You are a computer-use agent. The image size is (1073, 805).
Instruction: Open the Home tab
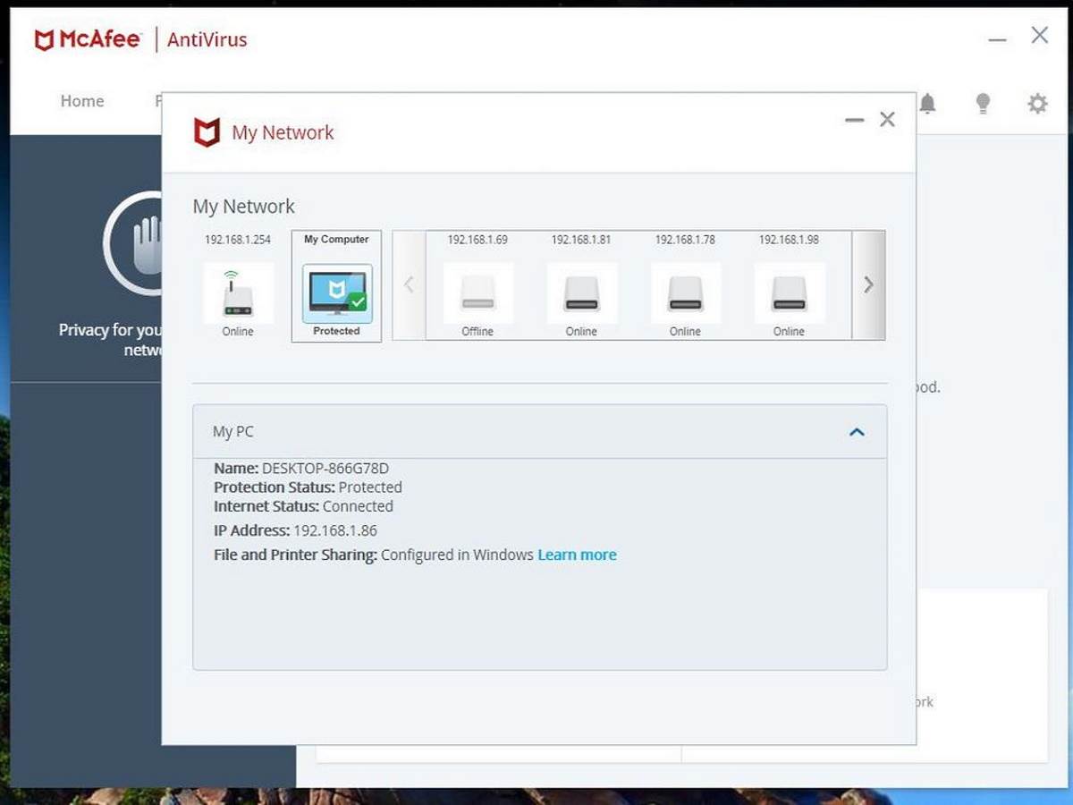pyautogui.click(x=82, y=101)
